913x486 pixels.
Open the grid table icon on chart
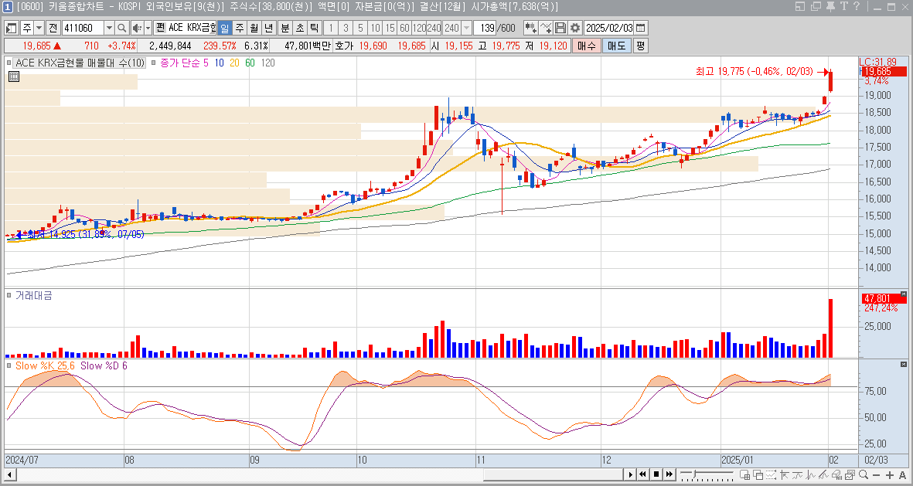pos(14,76)
